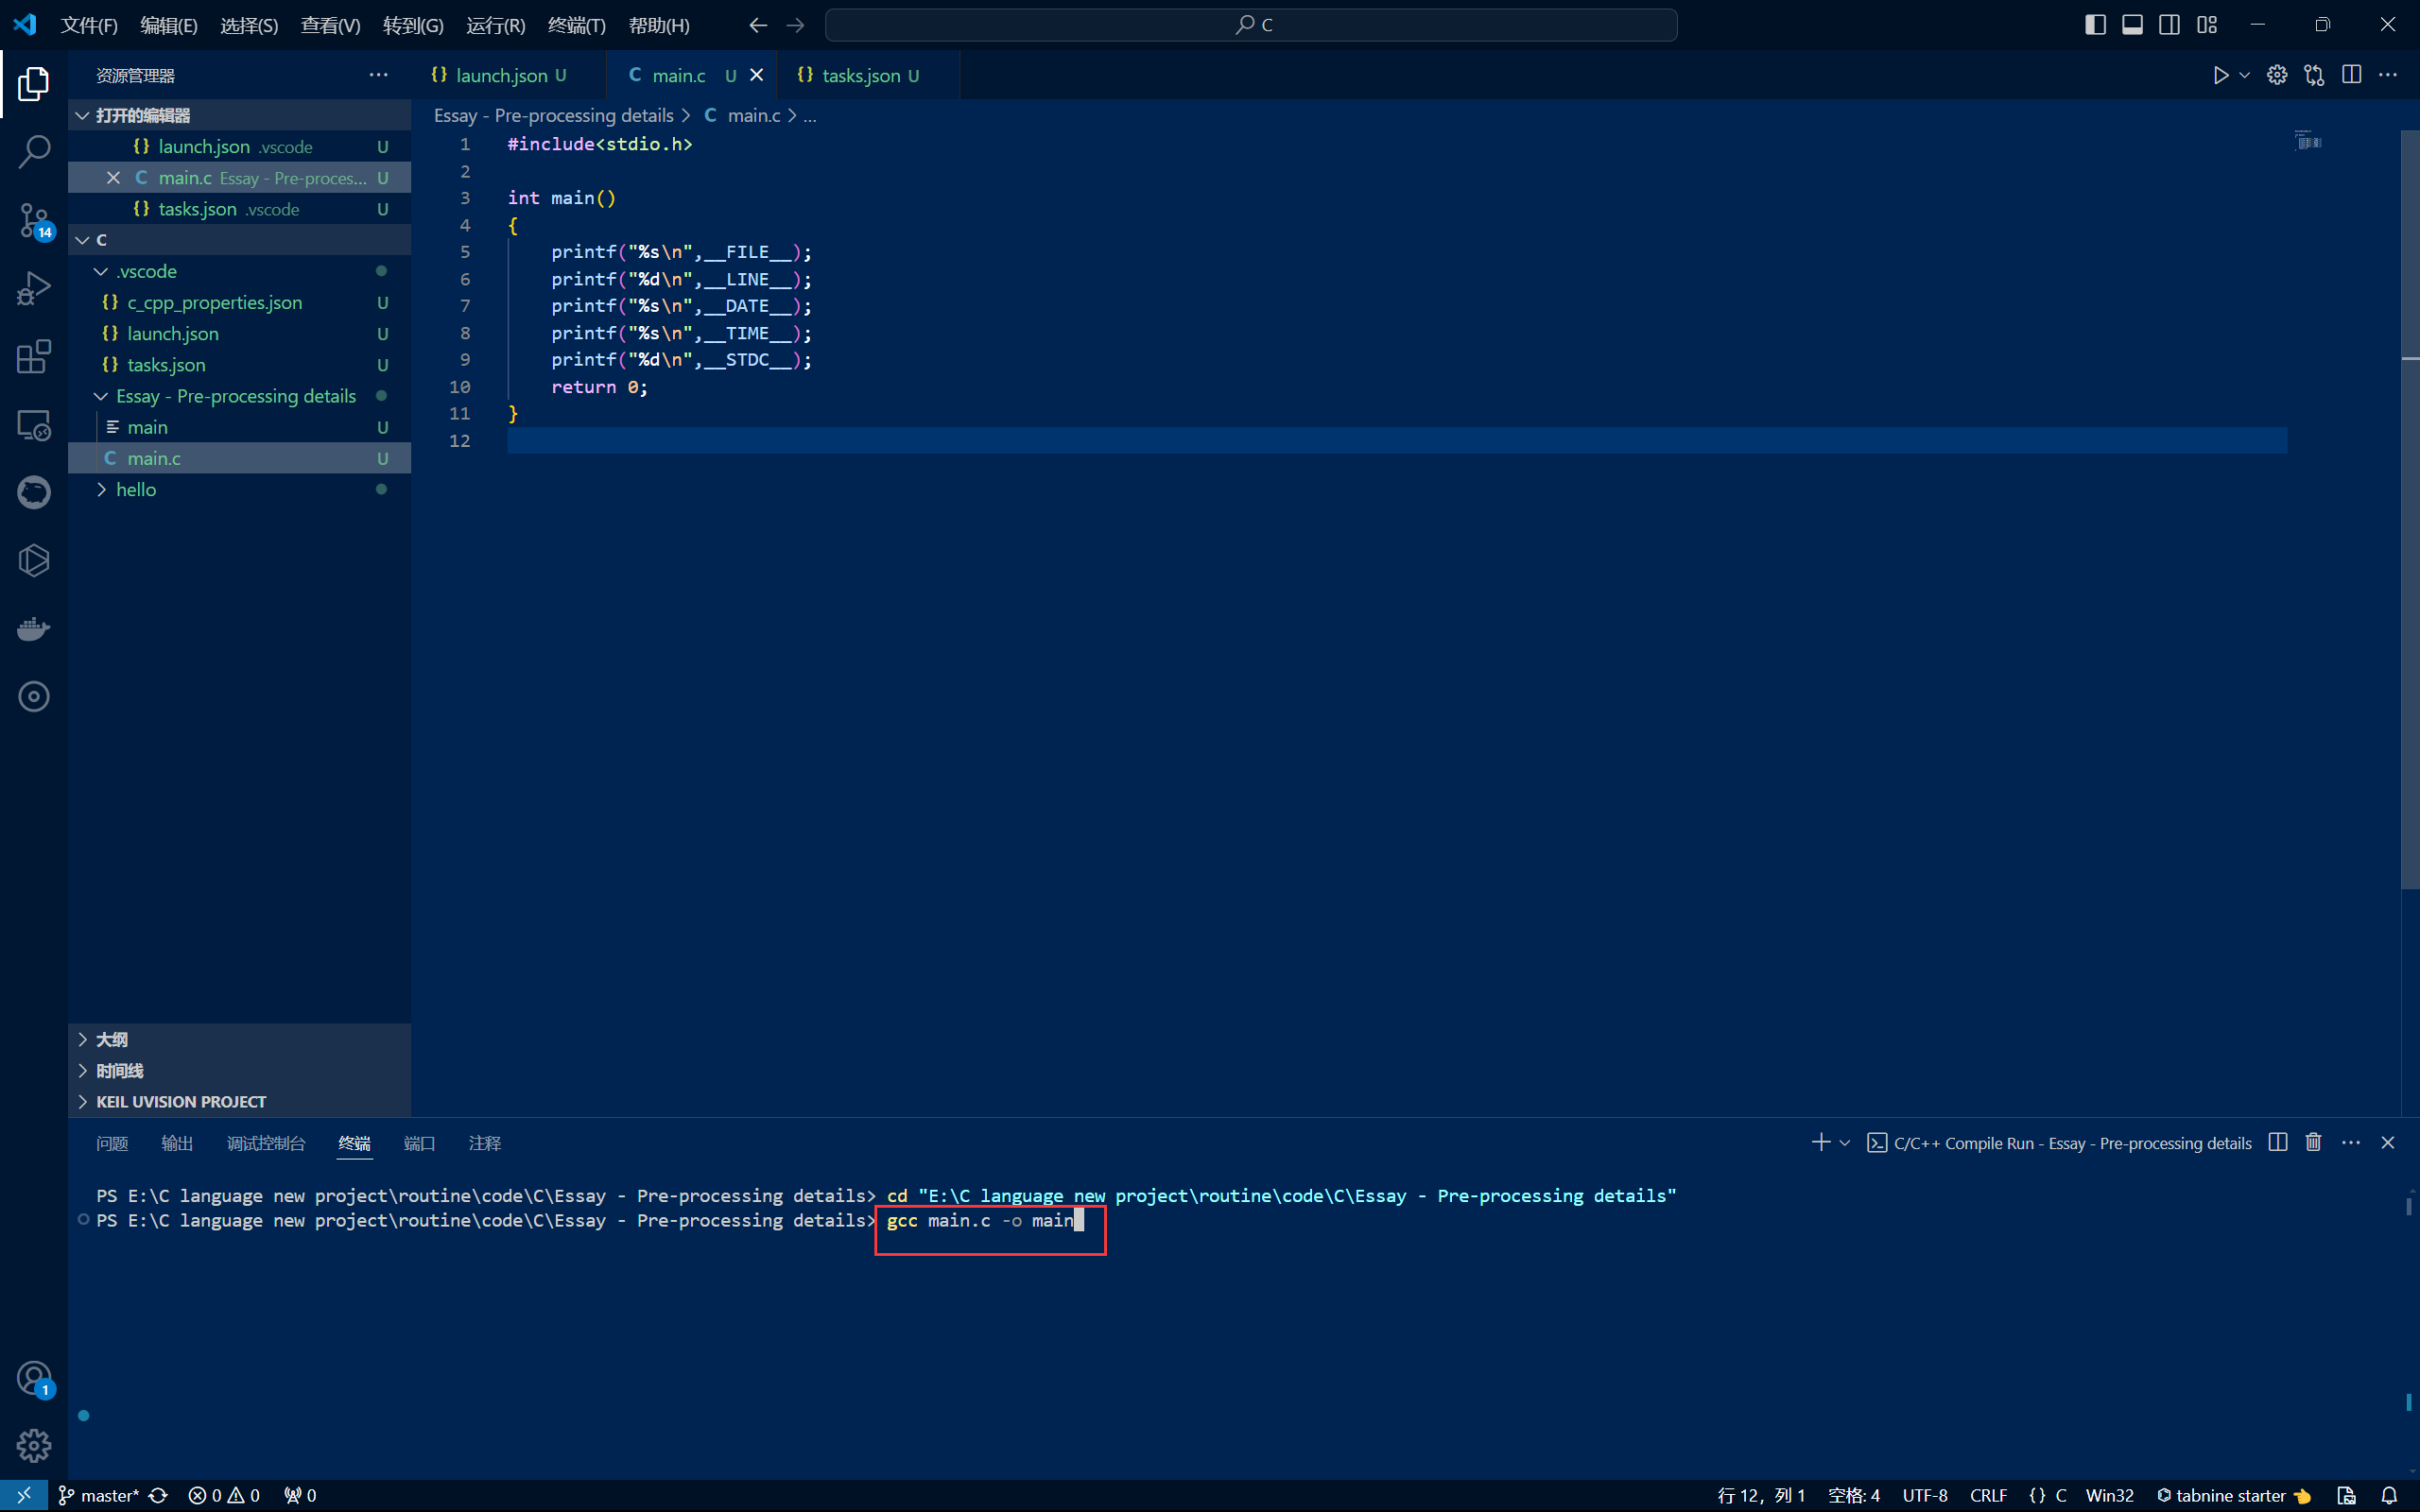Create a new terminal with plus
Screen dimensions: 2420x1512
click(x=1820, y=1142)
